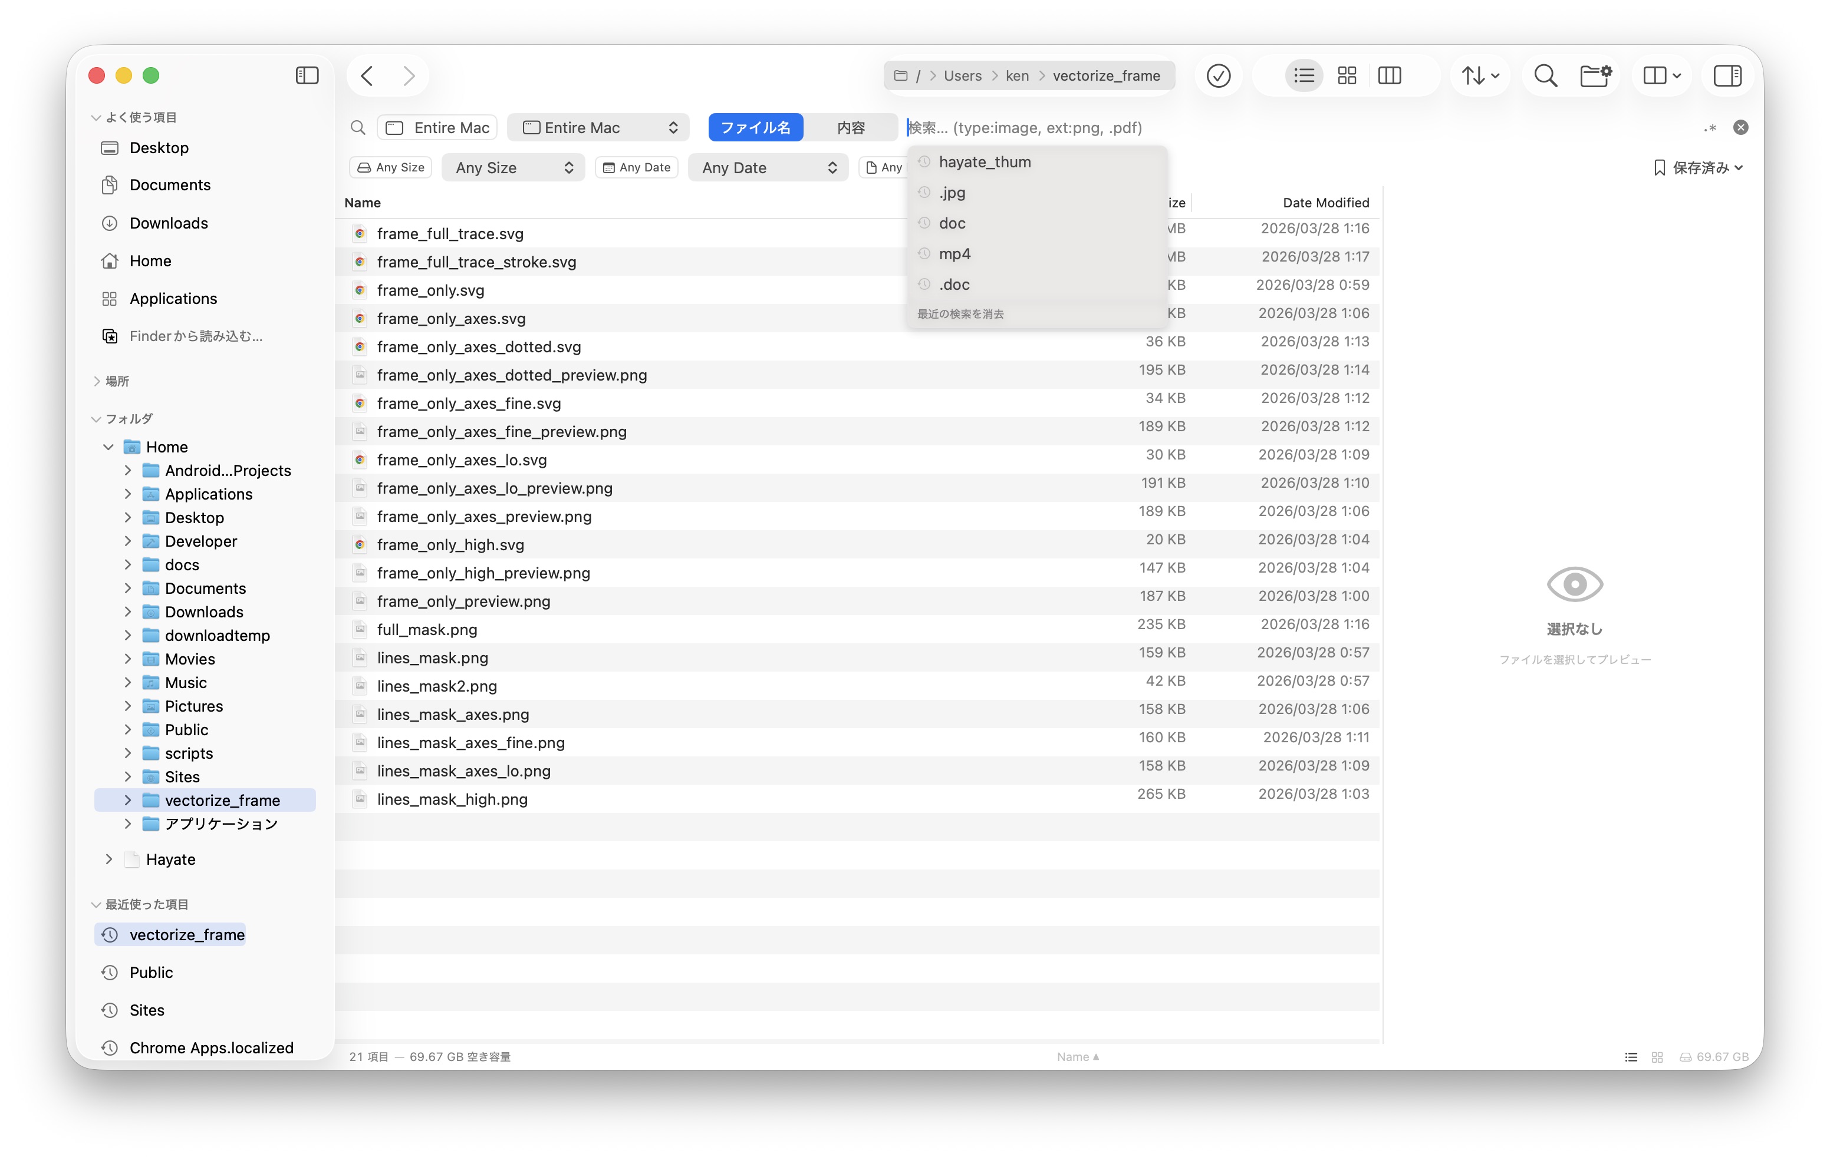The image size is (1830, 1157).
Task: Choose recent search doc
Action: 1038,223
